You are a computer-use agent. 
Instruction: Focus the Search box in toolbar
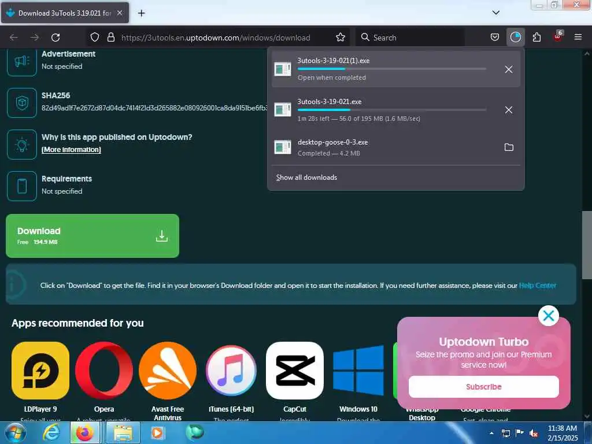click(x=410, y=38)
